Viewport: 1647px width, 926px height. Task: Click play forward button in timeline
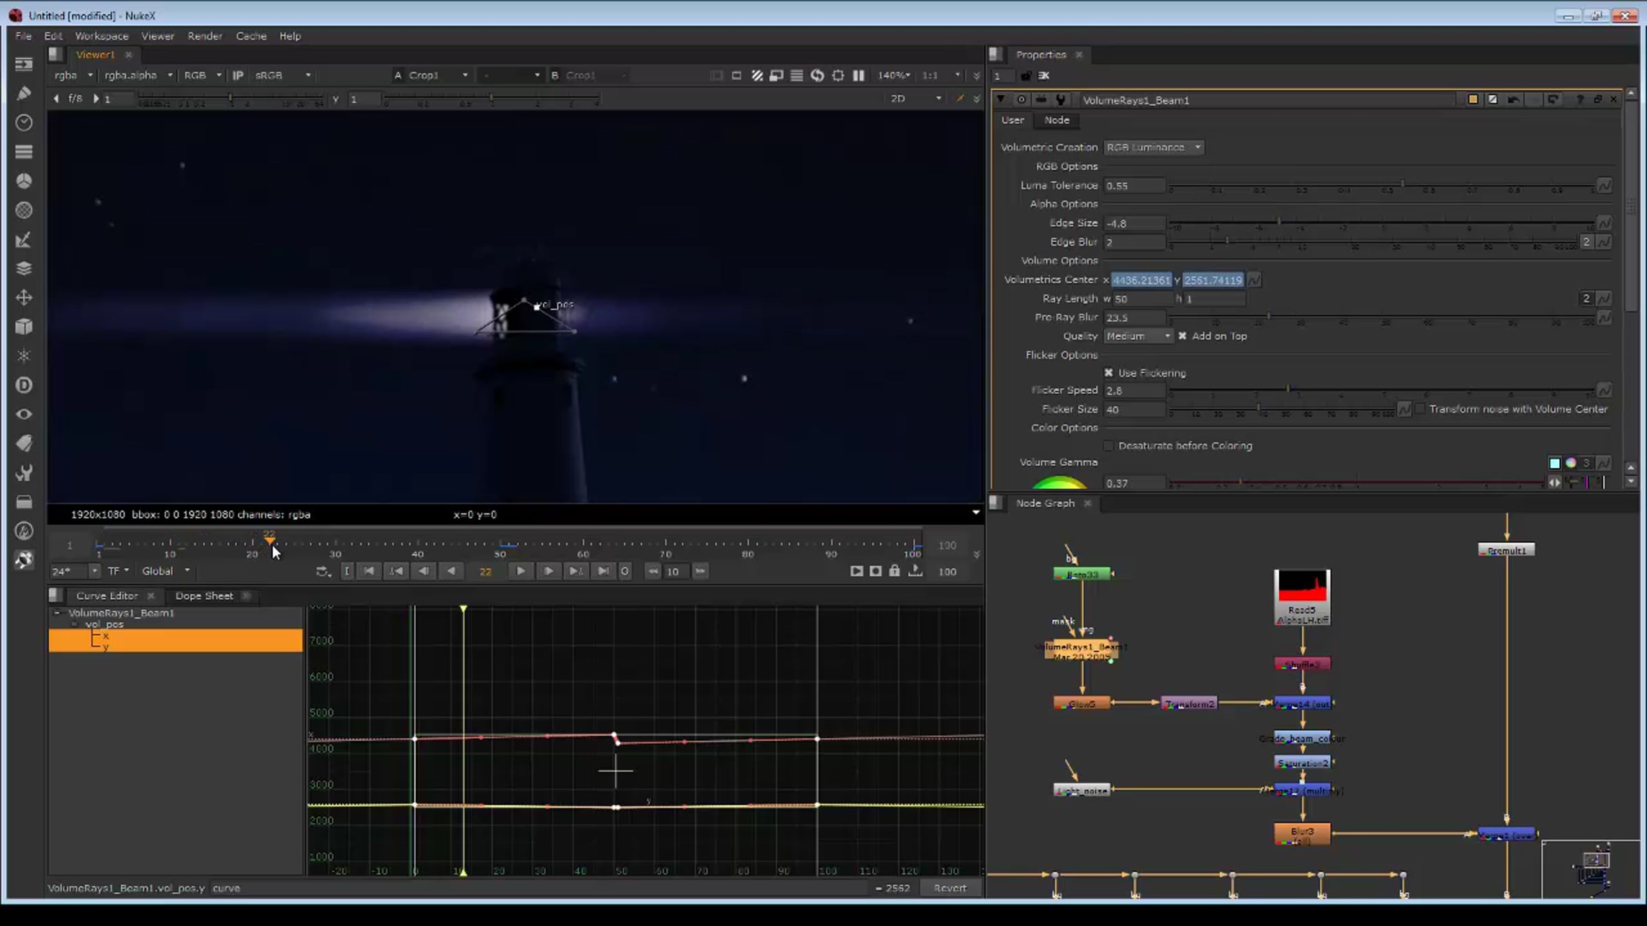pyautogui.click(x=521, y=571)
